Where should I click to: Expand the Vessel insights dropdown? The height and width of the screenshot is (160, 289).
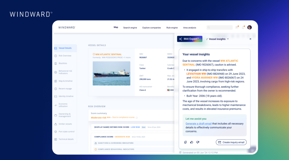(219, 39)
